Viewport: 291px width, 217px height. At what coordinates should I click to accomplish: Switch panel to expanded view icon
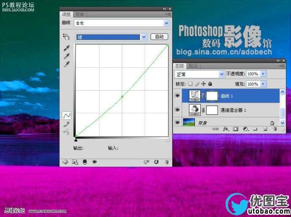point(75,162)
